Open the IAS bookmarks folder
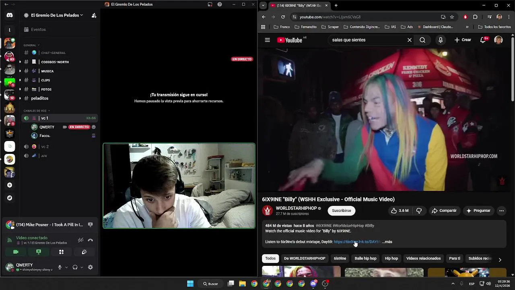515x290 pixels. [390, 27]
